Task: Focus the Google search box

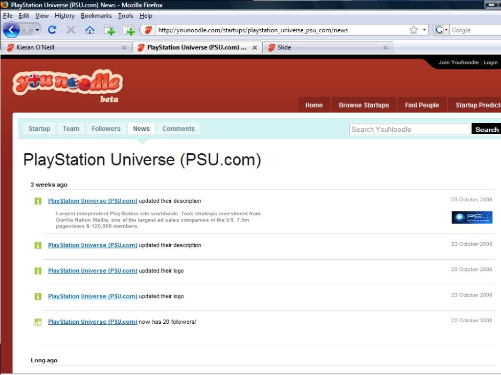Action: 476,30
